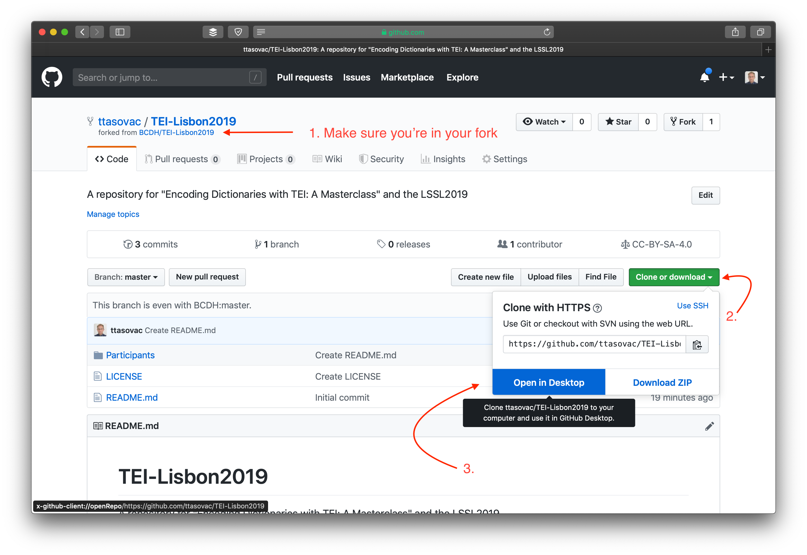Click the stargazers count 0
807x555 pixels.
click(648, 122)
